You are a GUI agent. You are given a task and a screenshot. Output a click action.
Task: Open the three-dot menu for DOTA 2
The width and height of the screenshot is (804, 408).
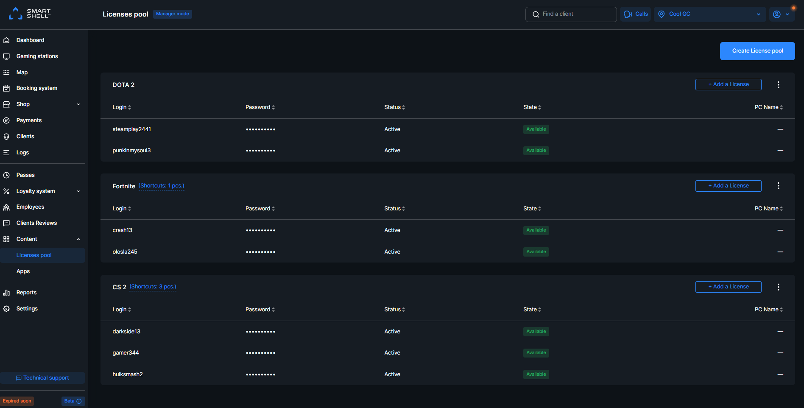tap(779, 84)
